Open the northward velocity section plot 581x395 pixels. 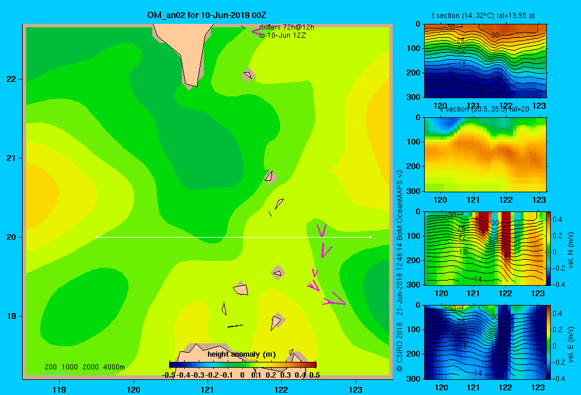(485, 248)
